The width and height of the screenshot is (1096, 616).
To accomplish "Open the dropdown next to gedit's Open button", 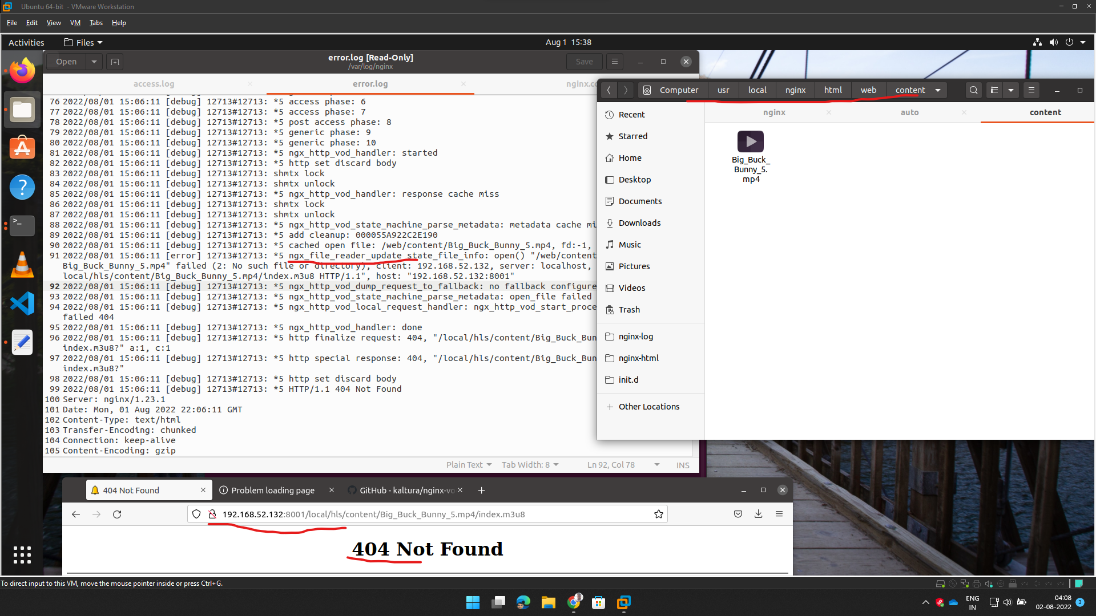I will click(94, 62).
